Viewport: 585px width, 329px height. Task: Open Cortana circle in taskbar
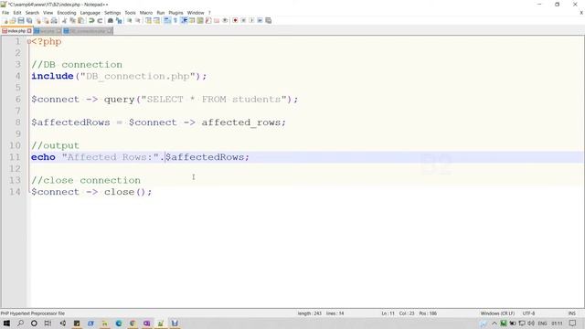pos(34,324)
